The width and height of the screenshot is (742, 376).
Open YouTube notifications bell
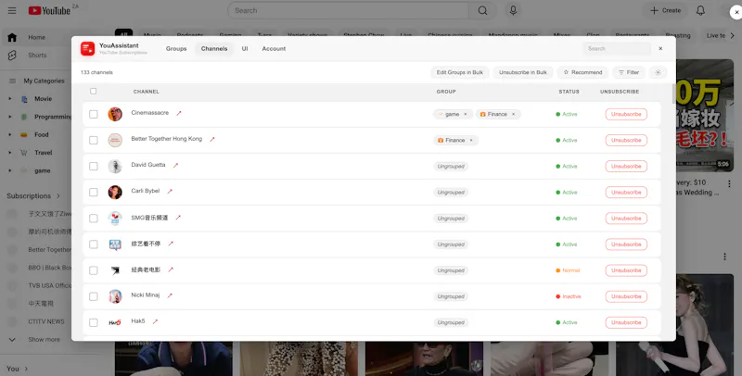pos(700,10)
